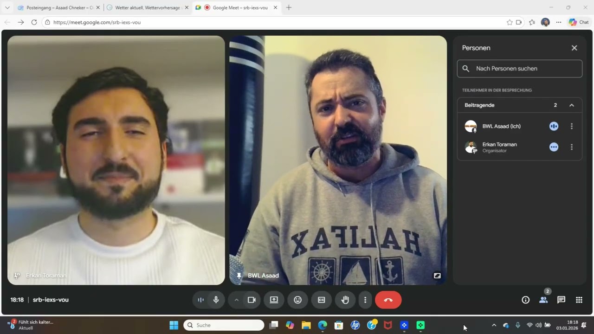Open File Explorer from taskbar
This screenshot has width=594, height=334.
point(306,325)
